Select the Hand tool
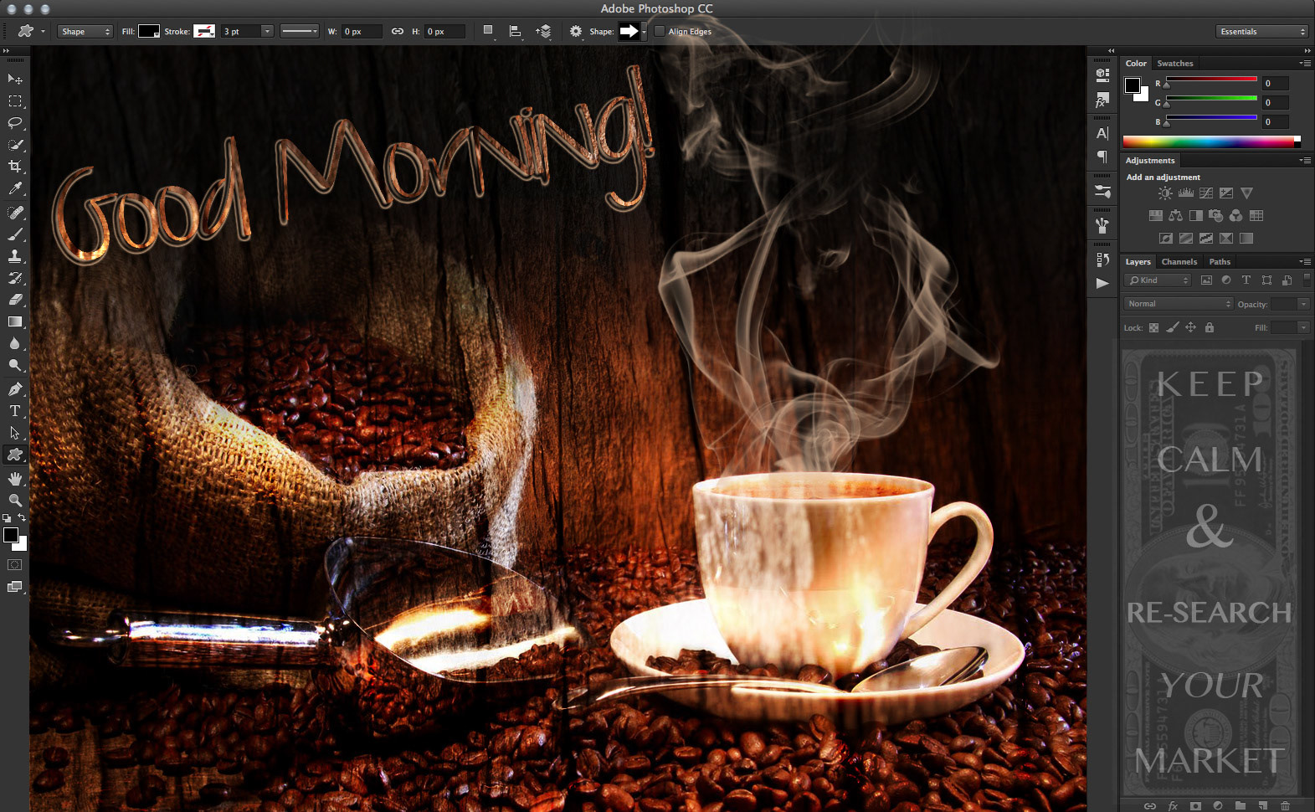The width and height of the screenshot is (1315, 812). click(15, 479)
